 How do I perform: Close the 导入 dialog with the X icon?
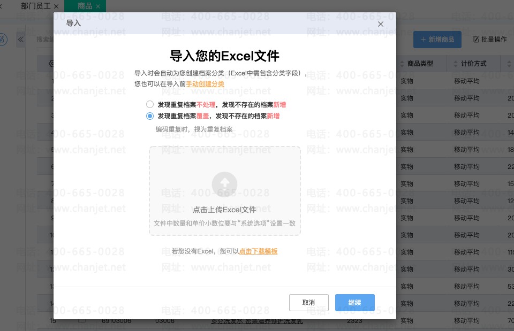380,24
